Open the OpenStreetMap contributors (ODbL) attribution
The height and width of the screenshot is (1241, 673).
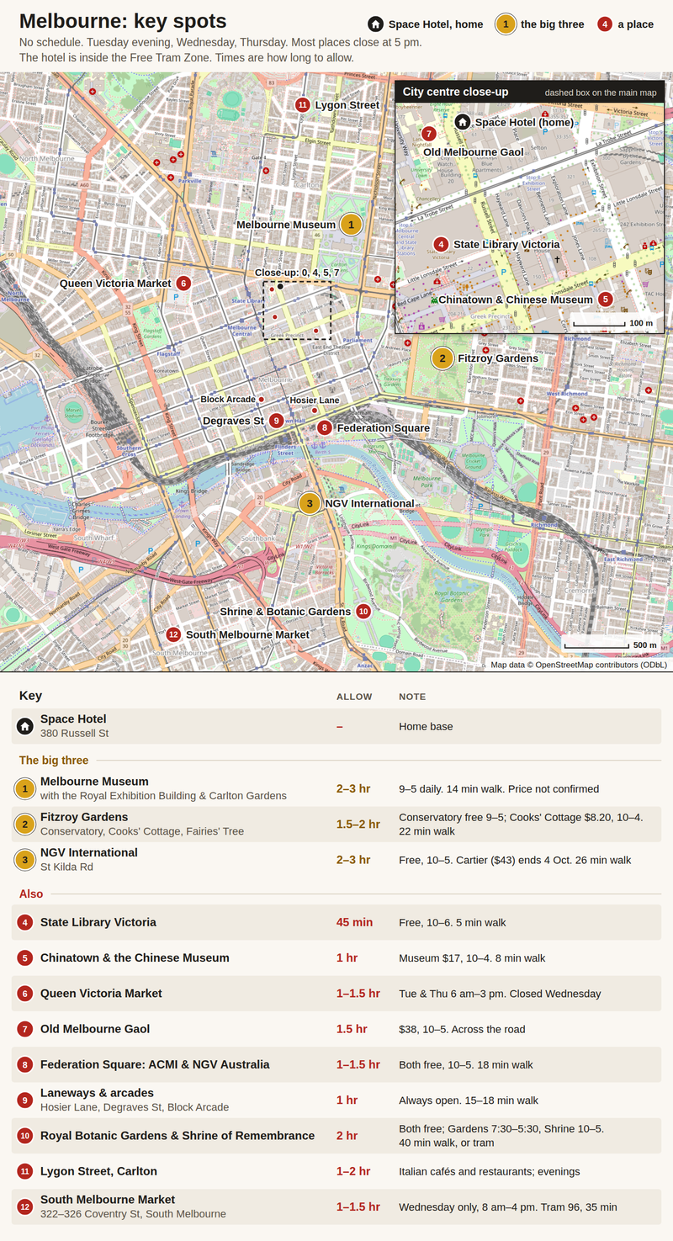pyautogui.click(x=579, y=665)
